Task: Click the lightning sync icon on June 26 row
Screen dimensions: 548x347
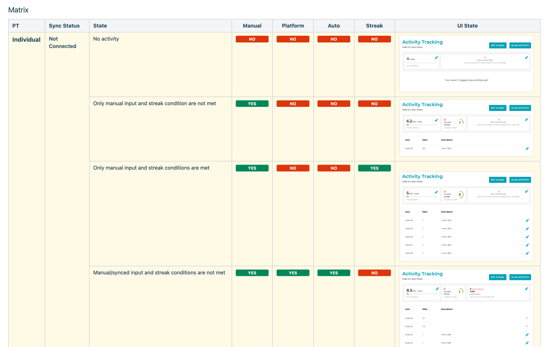Action: [527, 318]
